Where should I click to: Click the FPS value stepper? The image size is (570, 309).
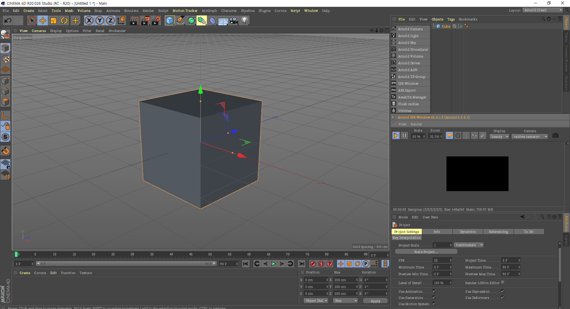coord(451,260)
